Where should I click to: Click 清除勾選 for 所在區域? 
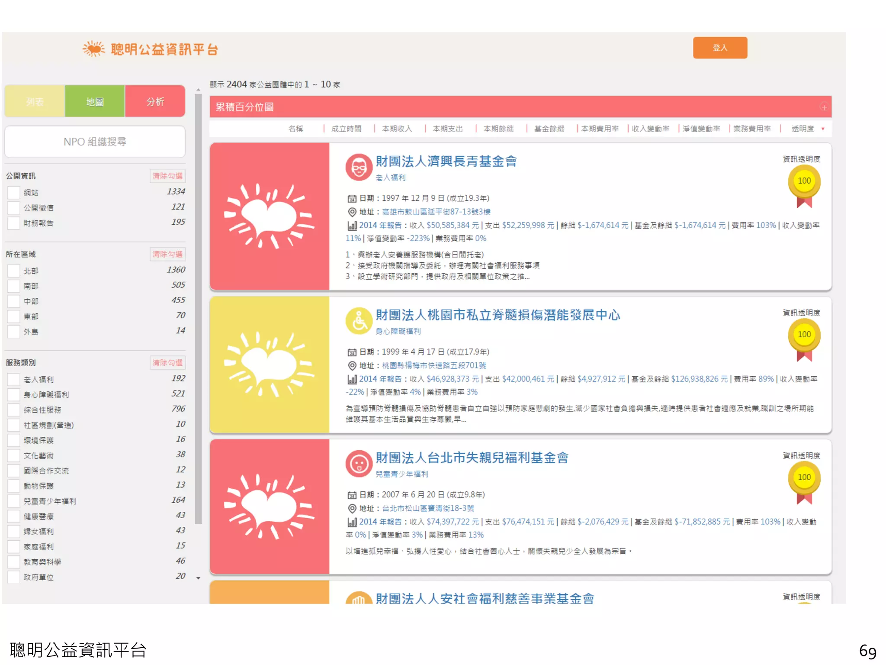167,254
